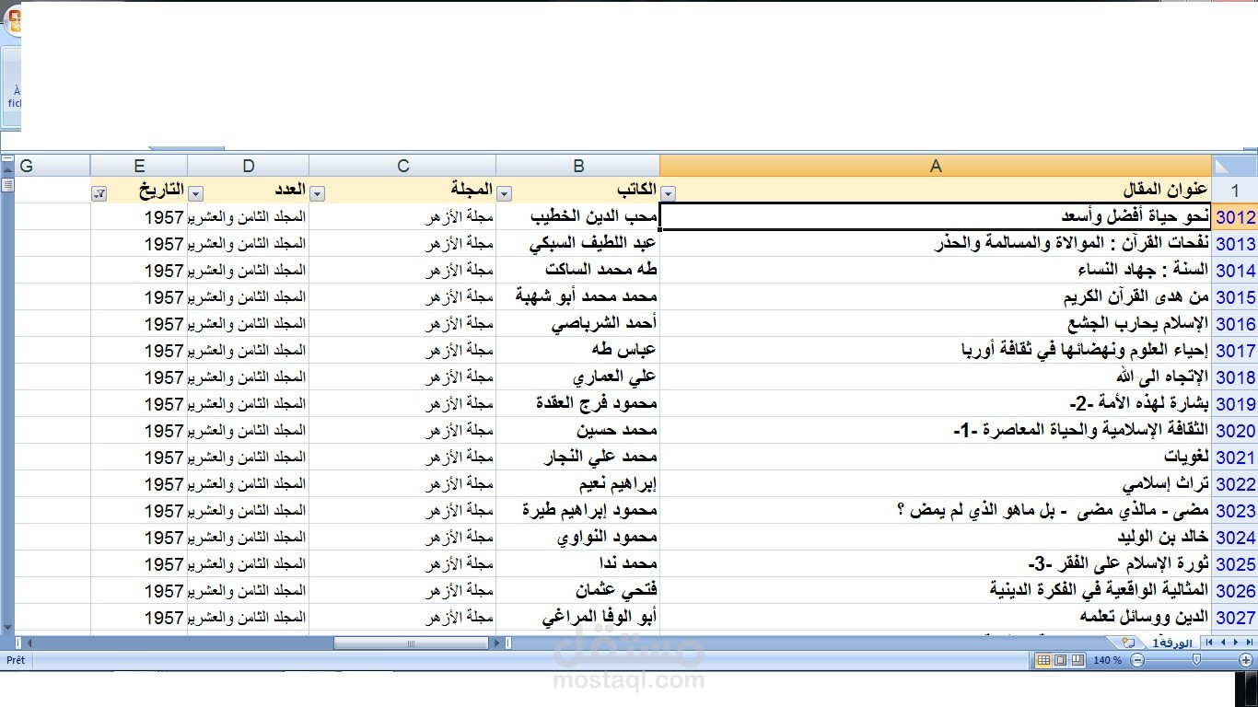This screenshot has width=1258, height=707.
Task: Click author cell 'عبد اللطيف السبكي'
Action: (x=578, y=244)
